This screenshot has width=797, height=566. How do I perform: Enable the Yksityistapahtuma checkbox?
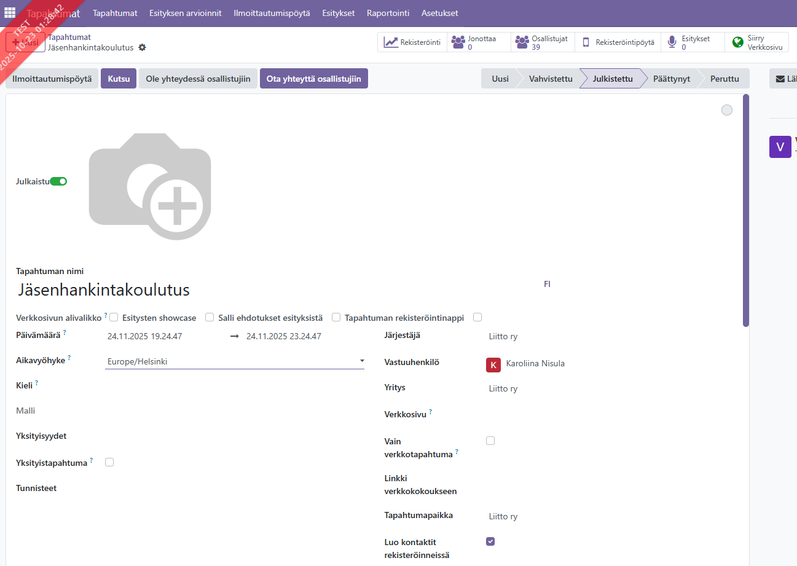(109, 462)
